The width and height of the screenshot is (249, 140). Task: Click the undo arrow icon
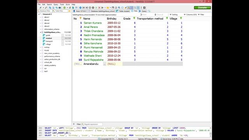(56, 8)
